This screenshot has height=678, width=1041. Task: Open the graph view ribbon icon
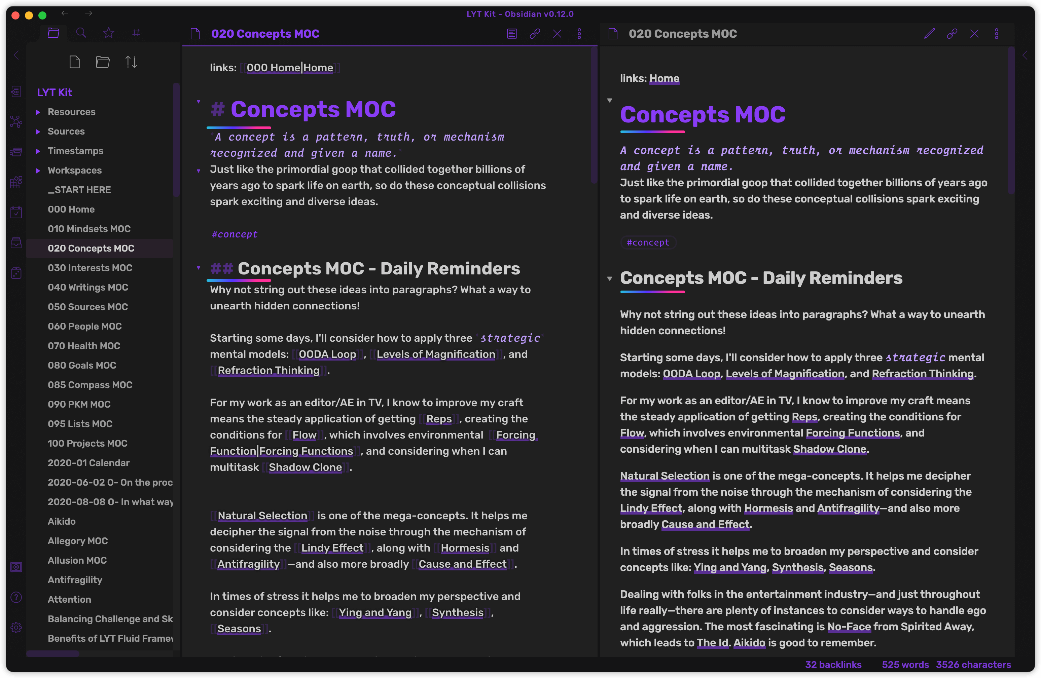pyautogui.click(x=16, y=121)
